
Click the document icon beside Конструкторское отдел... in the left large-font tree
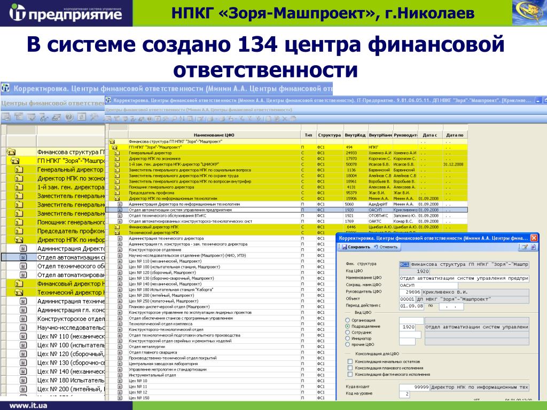23,319
